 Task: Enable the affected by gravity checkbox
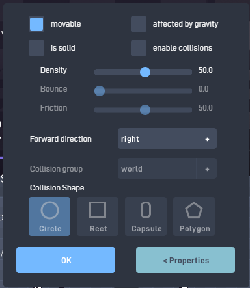point(139,24)
